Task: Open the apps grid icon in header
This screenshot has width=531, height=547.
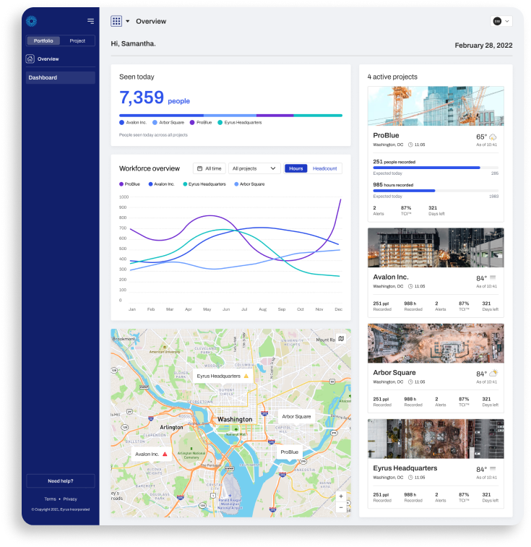Action: click(116, 21)
